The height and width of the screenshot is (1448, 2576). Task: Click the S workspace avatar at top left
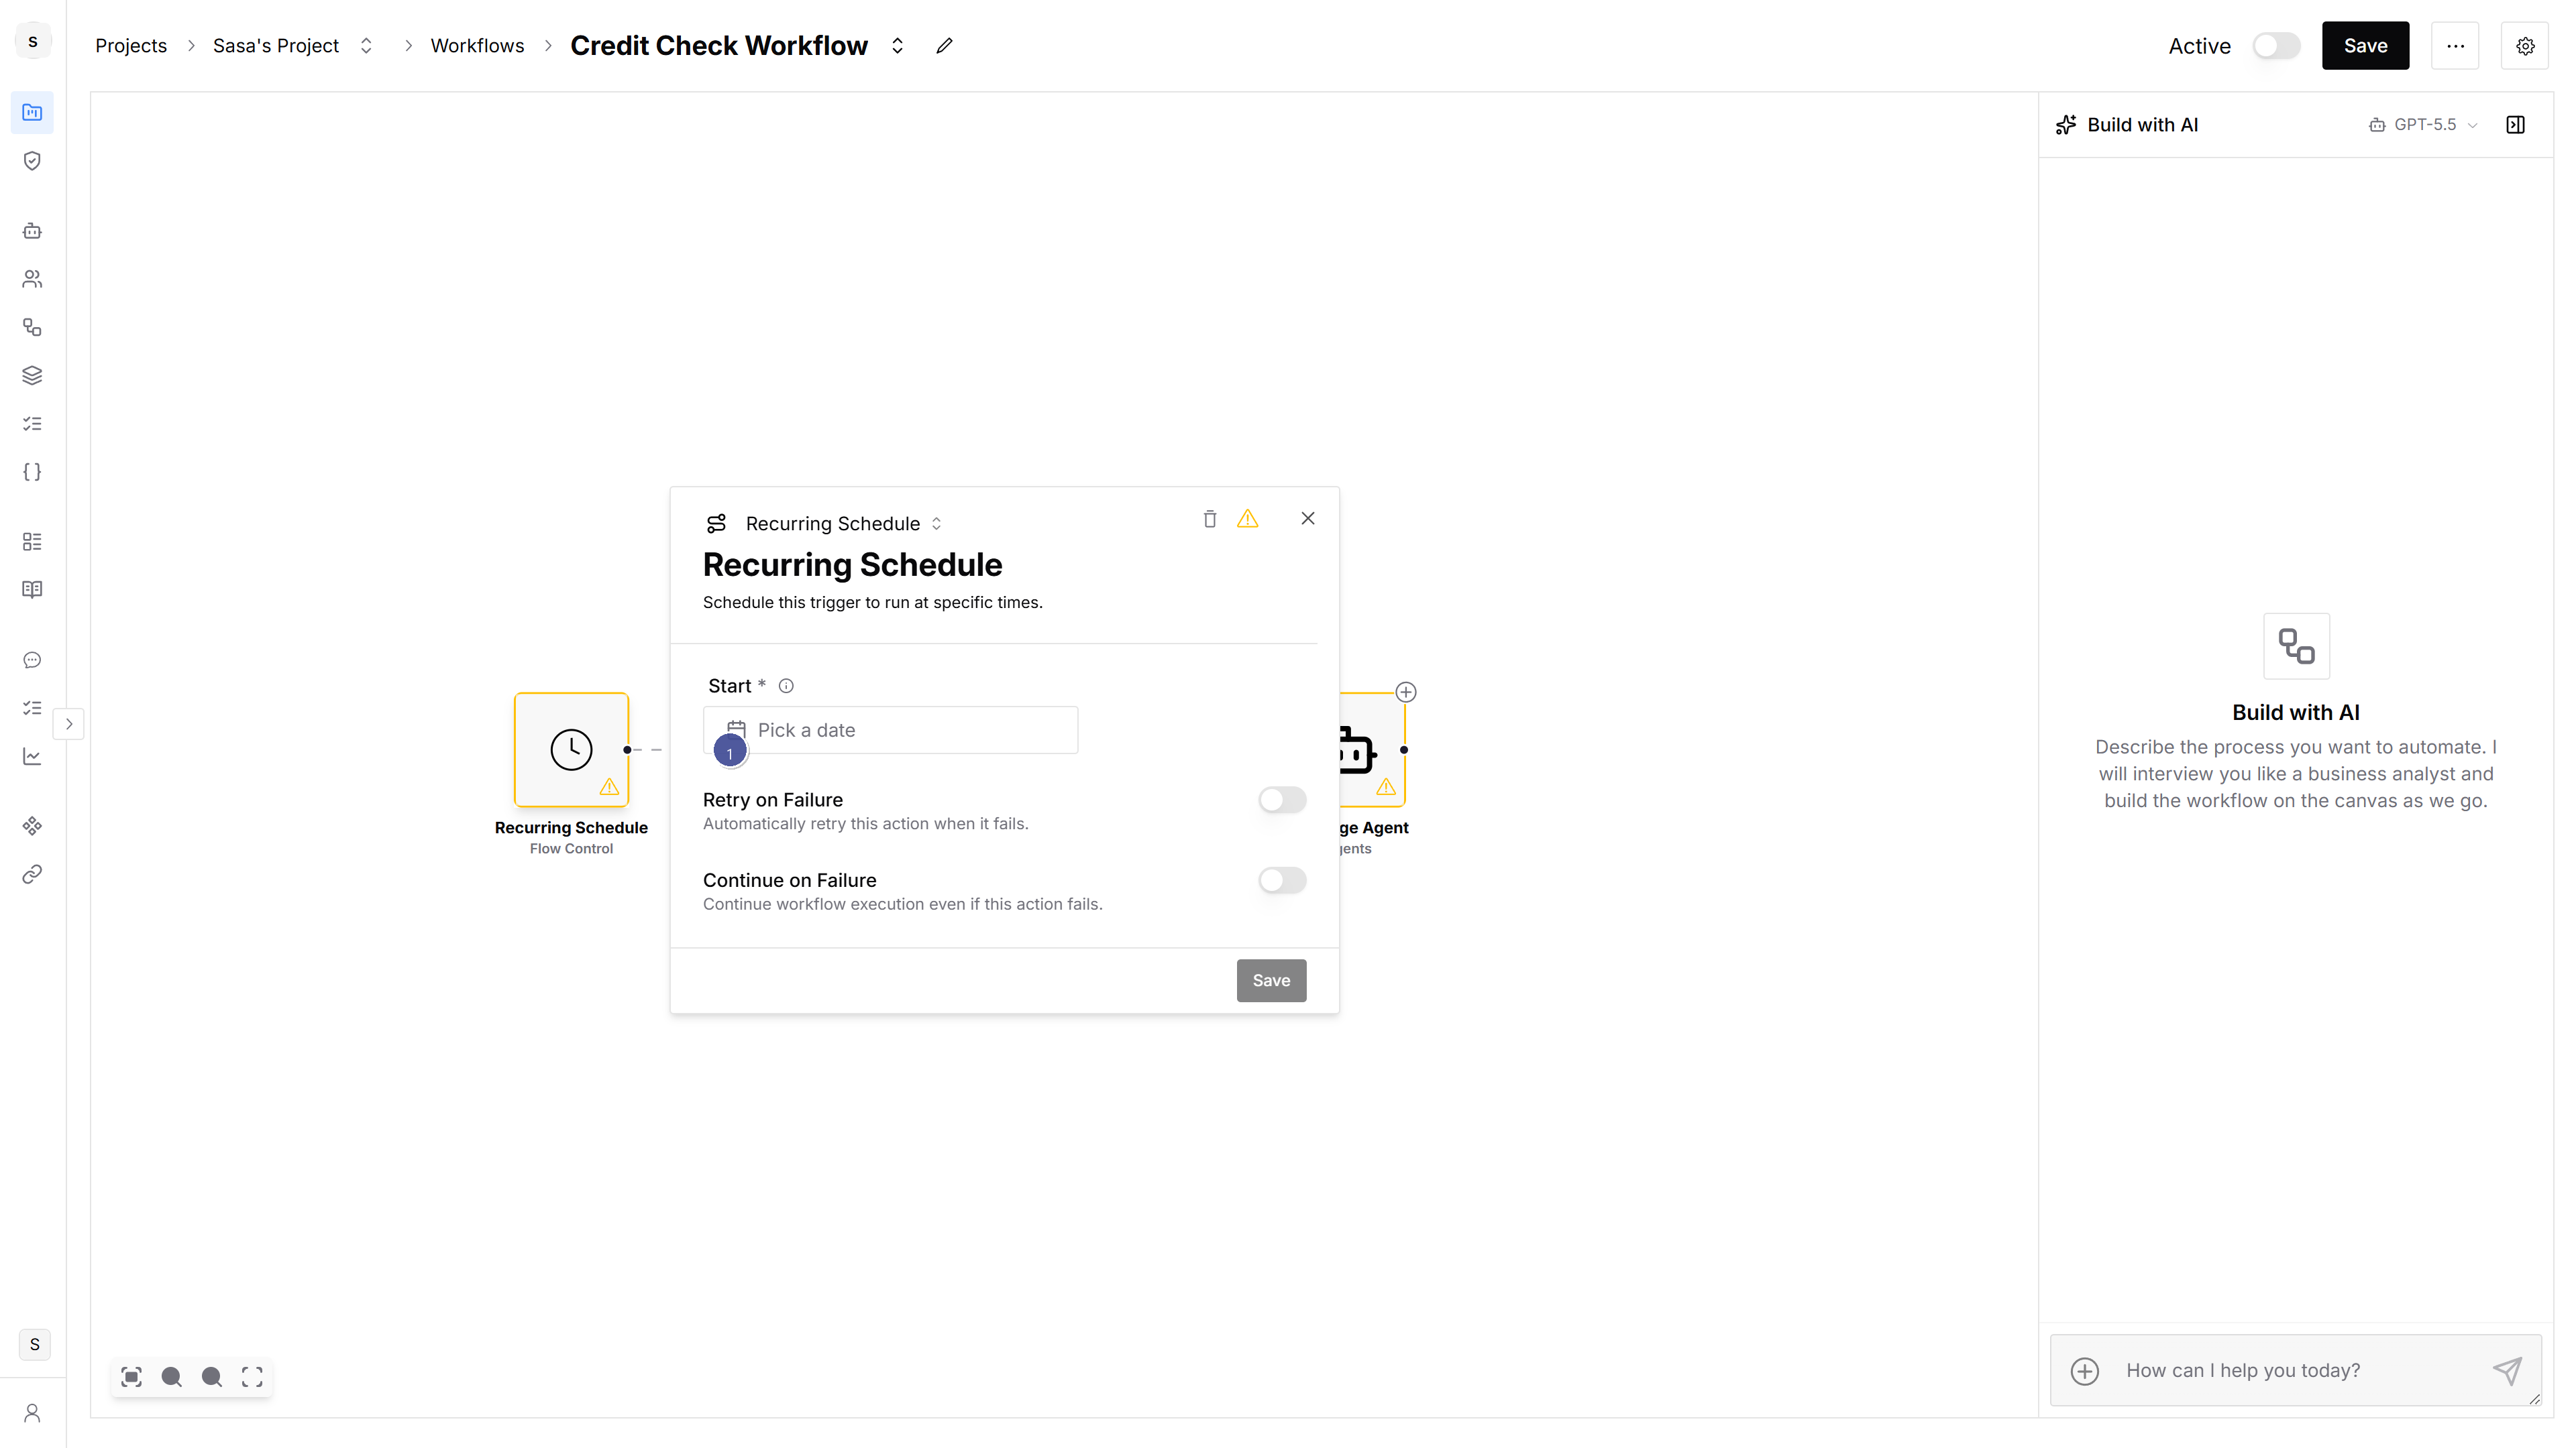[x=33, y=41]
